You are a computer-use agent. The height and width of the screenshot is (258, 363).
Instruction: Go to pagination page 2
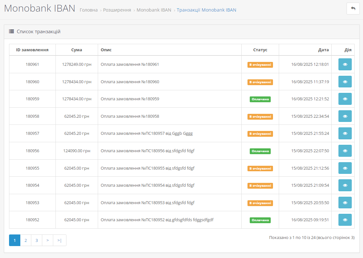tap(26, 240)
